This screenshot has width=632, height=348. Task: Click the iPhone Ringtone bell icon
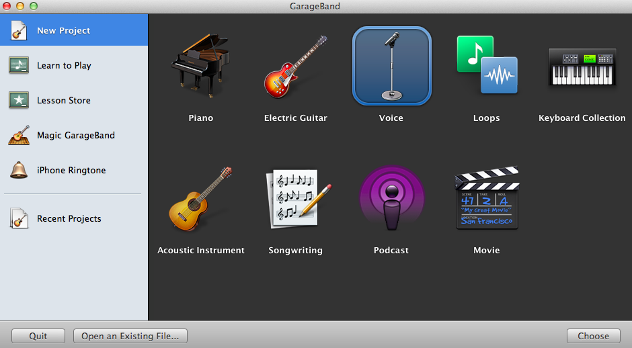click(19, 170)
